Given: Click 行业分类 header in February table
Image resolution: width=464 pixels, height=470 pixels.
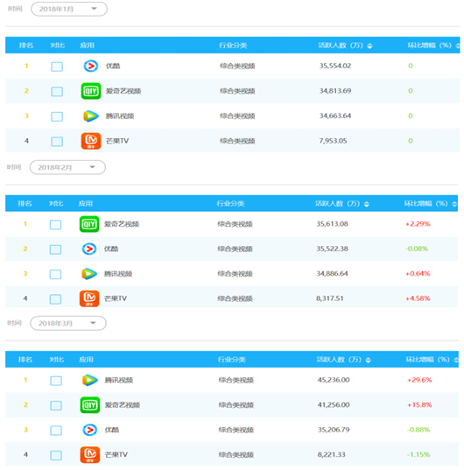Looking at the screenshot, I should tap(230, 204).
